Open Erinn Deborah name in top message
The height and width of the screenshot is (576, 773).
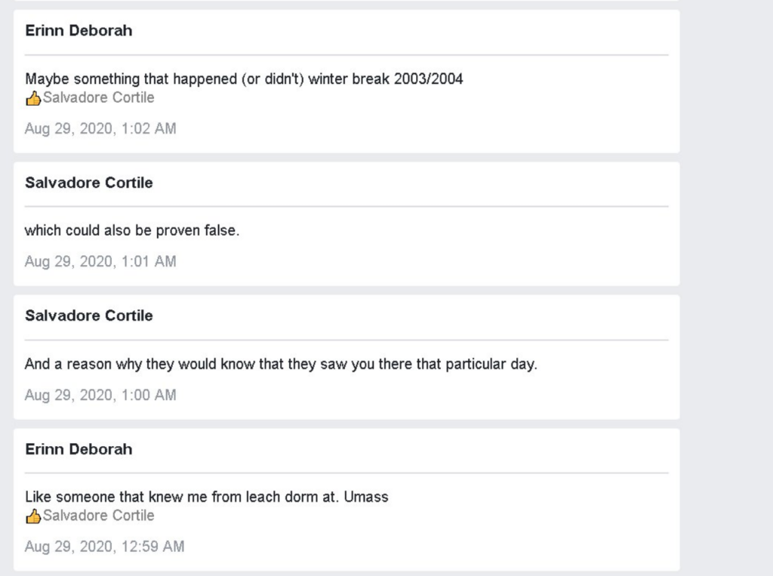(79, 31)
